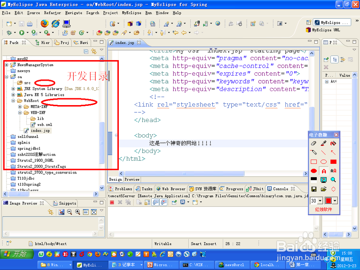
Task: Select the single letter A text tool
Action: 324,171
